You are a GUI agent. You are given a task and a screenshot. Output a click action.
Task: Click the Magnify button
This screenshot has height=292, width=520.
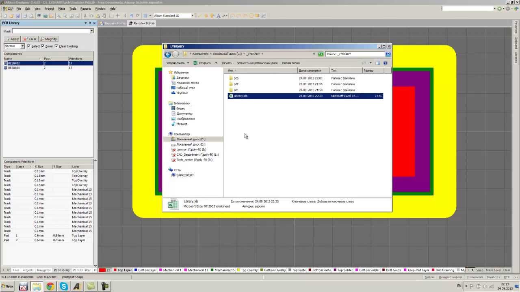tap(49, 39)
